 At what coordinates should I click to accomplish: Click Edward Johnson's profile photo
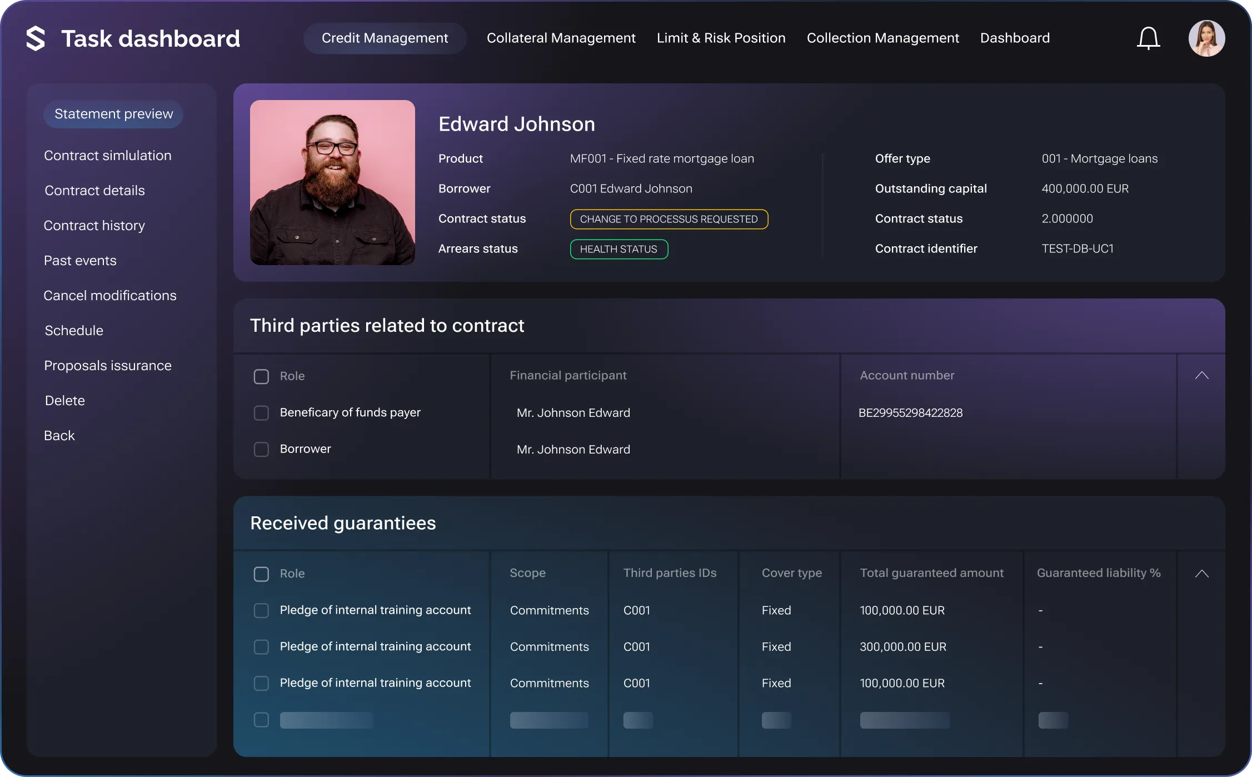pos(332,182)
